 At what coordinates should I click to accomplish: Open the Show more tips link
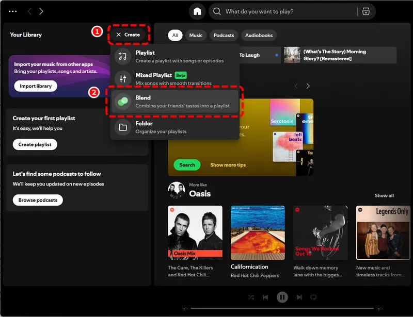[228, 165]
